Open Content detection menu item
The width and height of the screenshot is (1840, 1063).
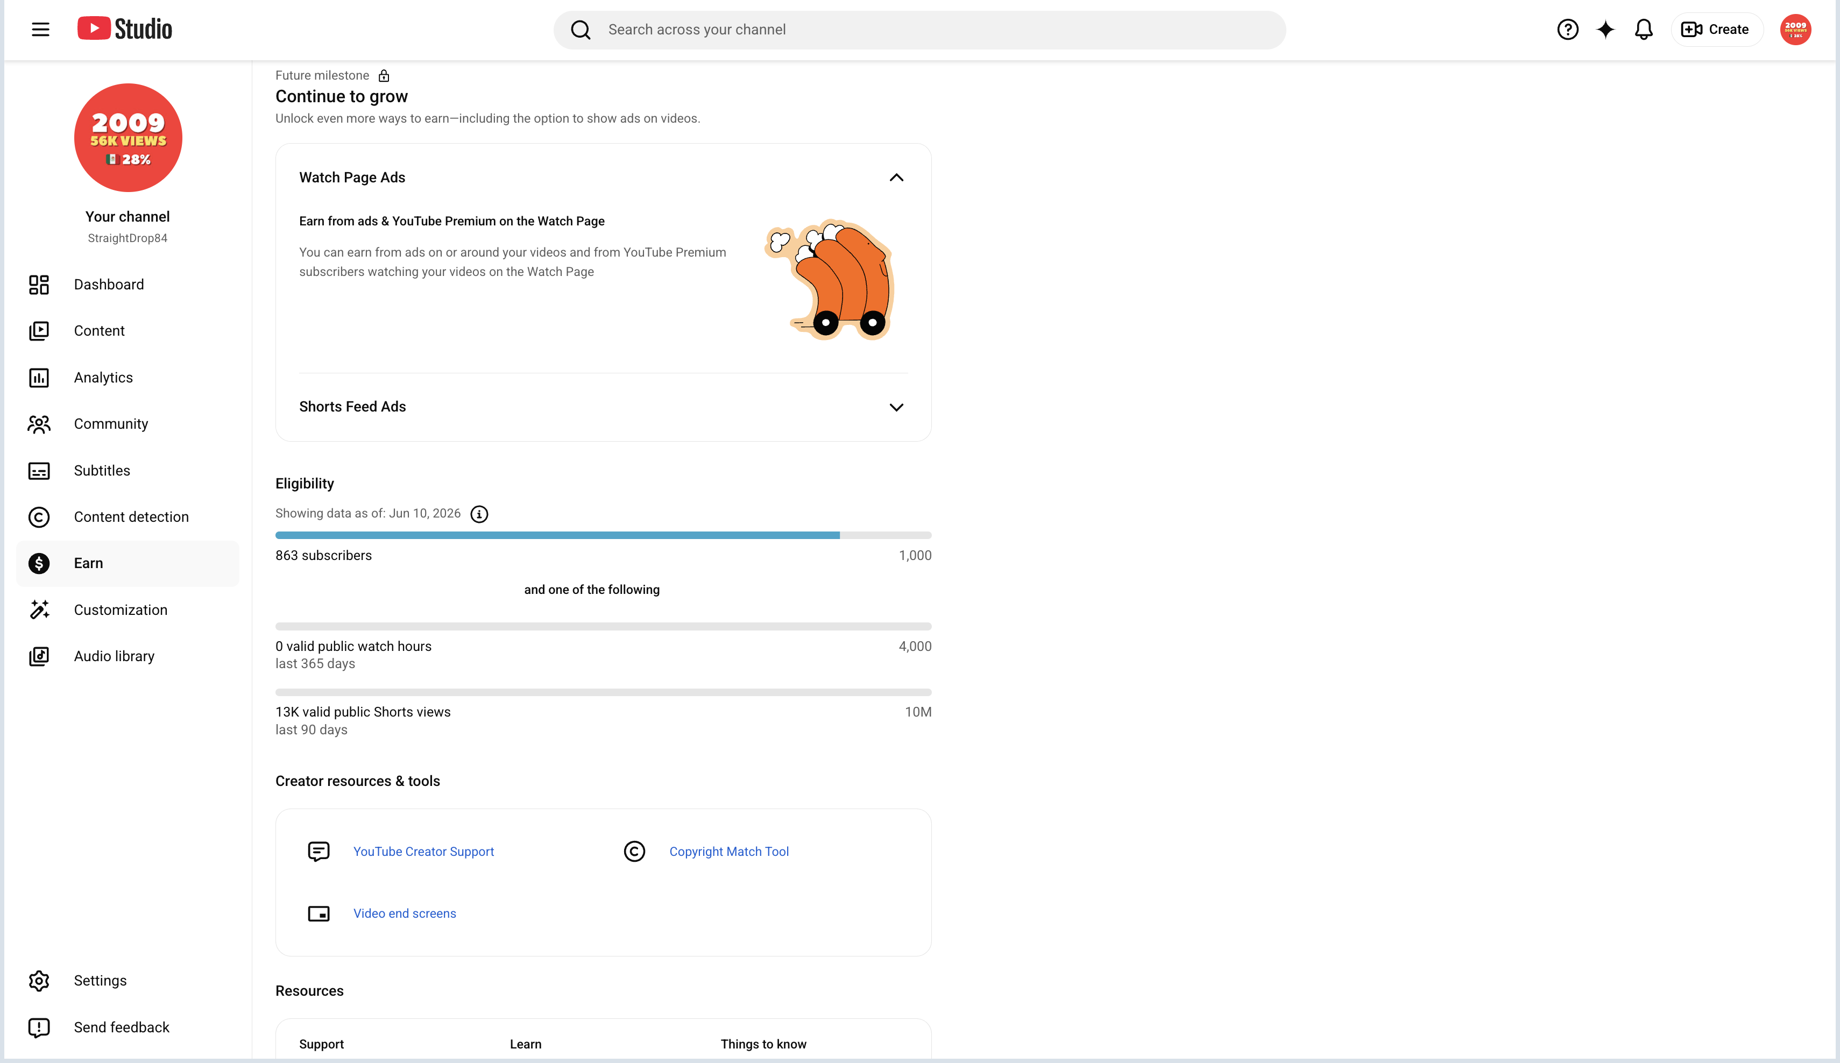(x=128, y=517)
